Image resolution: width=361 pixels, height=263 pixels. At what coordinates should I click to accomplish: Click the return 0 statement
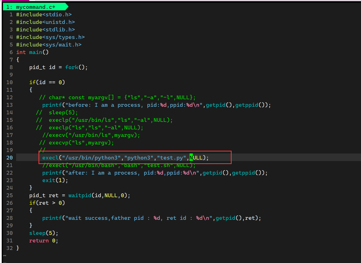[44, 241]
